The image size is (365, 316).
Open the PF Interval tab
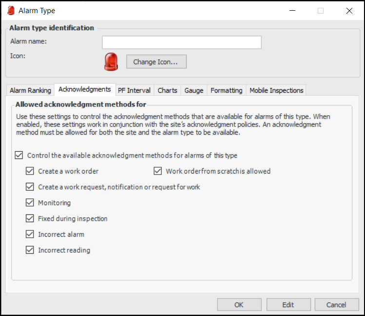pos(134,90)
